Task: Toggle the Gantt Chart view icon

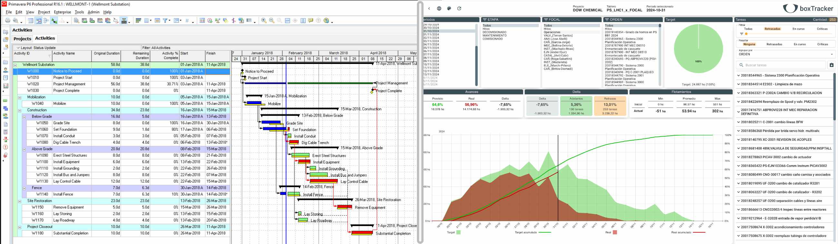Action: click(x=38, y=21)
